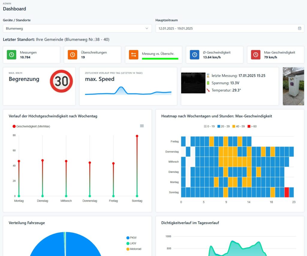Click the 30 speed limit sign
The height and width of the screenshot is (256, 307).
click(x=61, y=81)
